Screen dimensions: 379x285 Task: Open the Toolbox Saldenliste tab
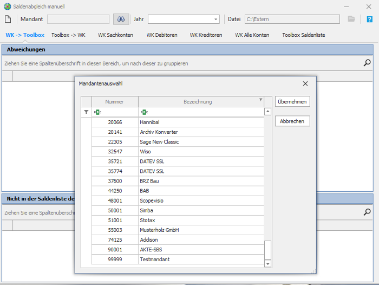(304, 35)
